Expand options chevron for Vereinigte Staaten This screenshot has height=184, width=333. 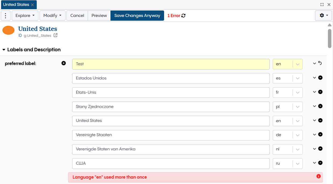(x=315, y=134)
